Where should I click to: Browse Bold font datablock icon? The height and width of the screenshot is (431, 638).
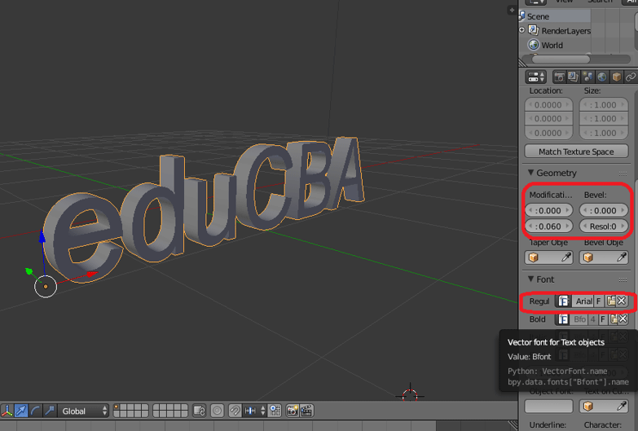[x=563, y=319]
